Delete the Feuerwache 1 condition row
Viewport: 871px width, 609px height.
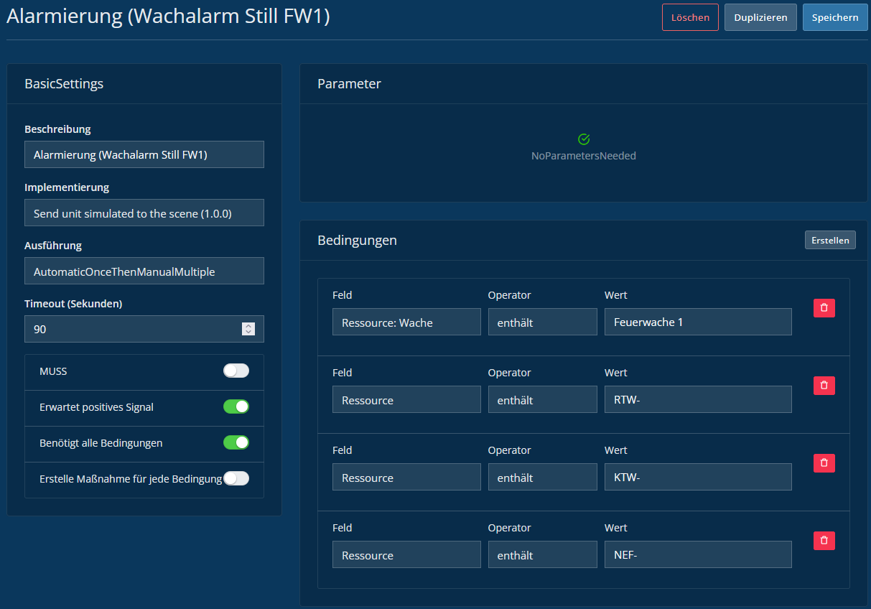(x=824, y=308)
